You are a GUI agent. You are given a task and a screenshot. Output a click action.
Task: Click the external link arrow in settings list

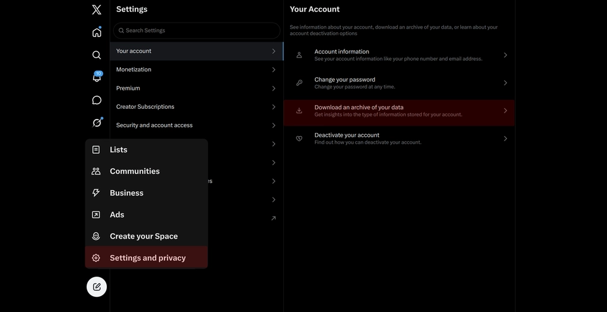pos(273,218)
